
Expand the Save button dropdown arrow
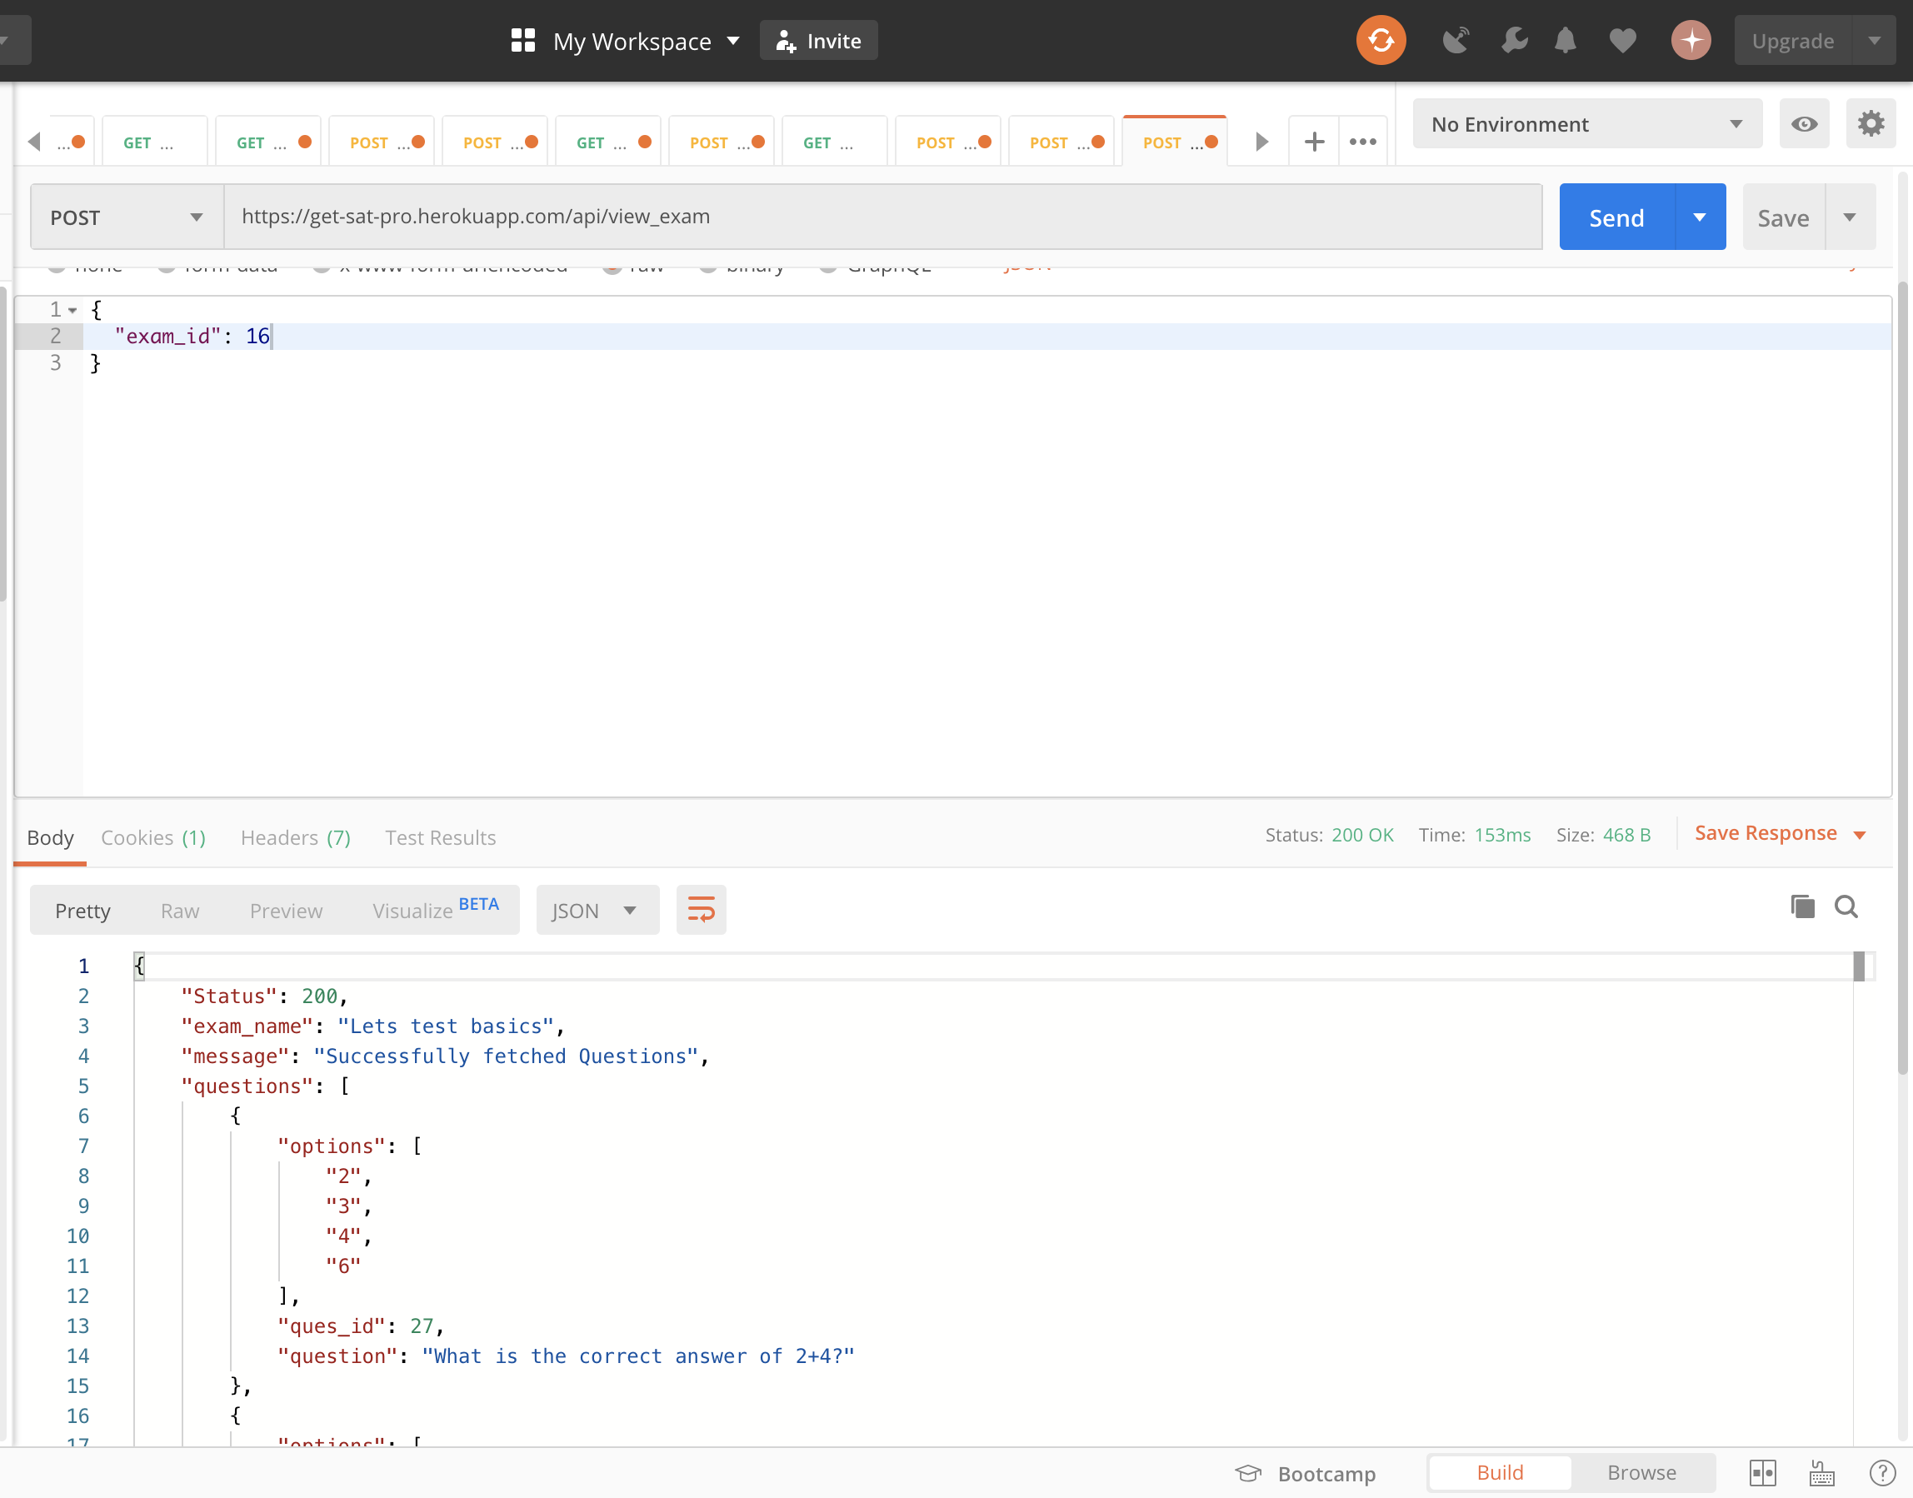tap(1850, 217)
